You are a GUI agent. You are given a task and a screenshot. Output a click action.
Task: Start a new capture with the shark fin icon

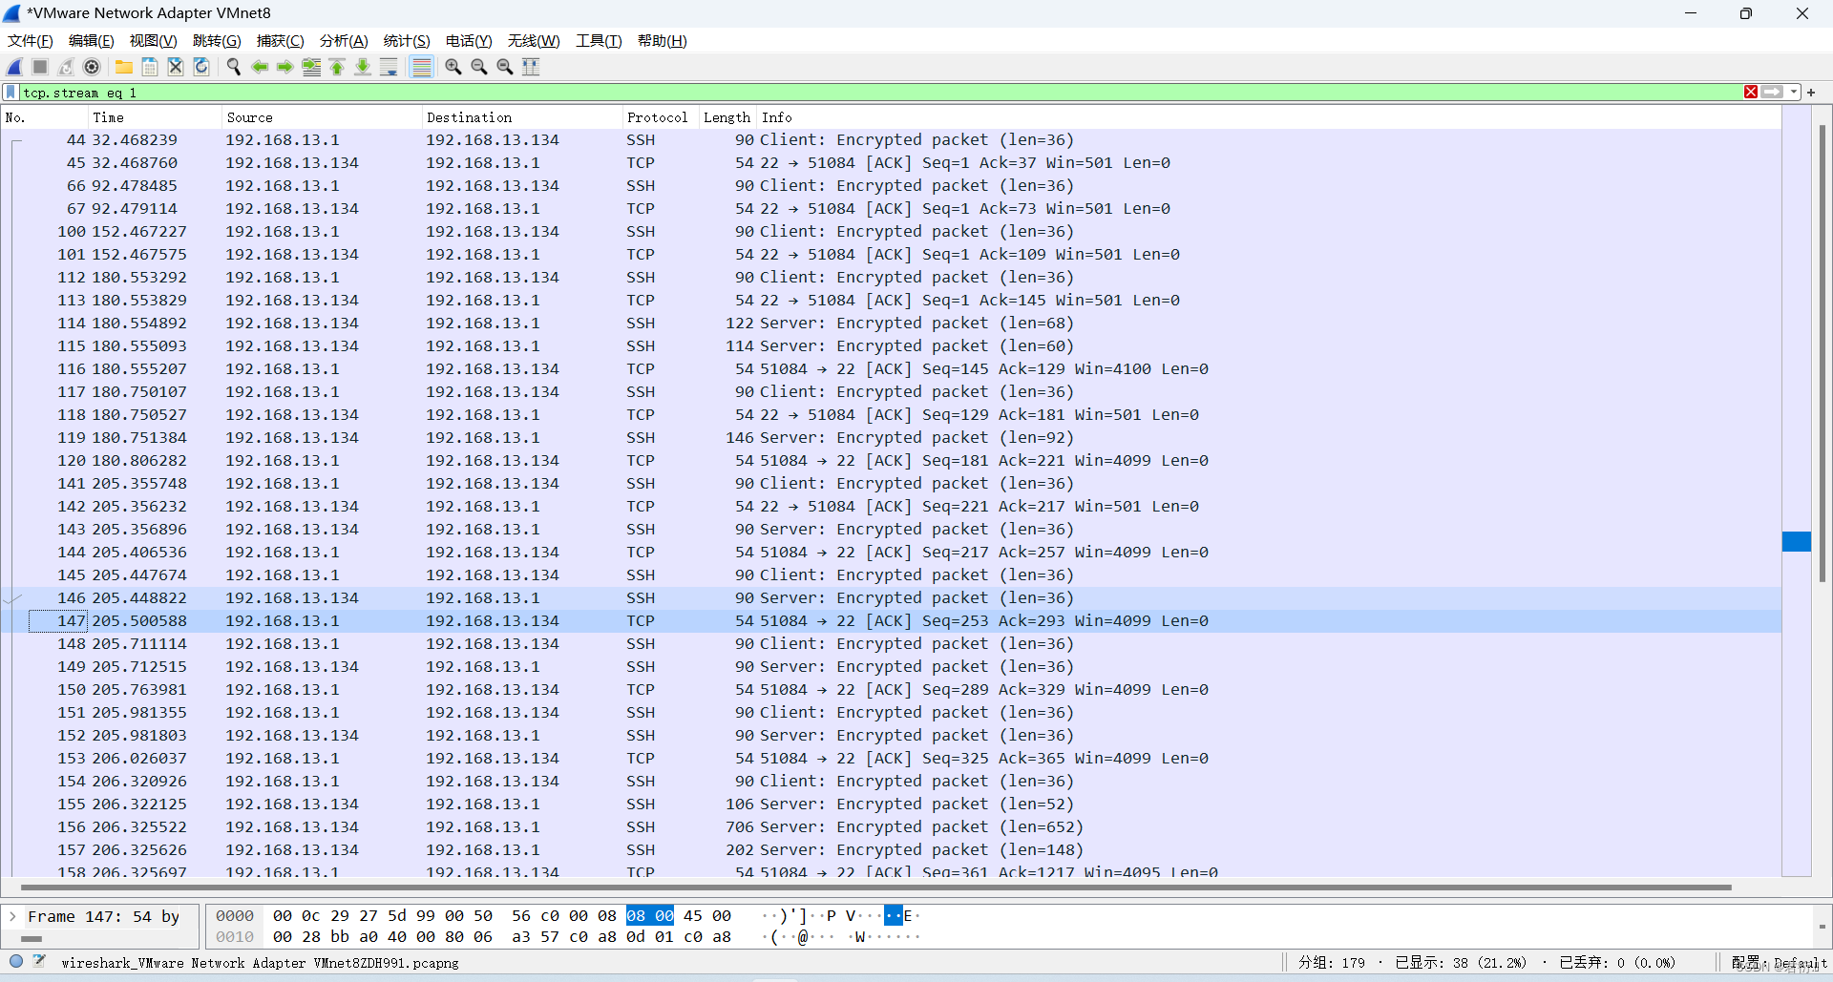point(13,67)
